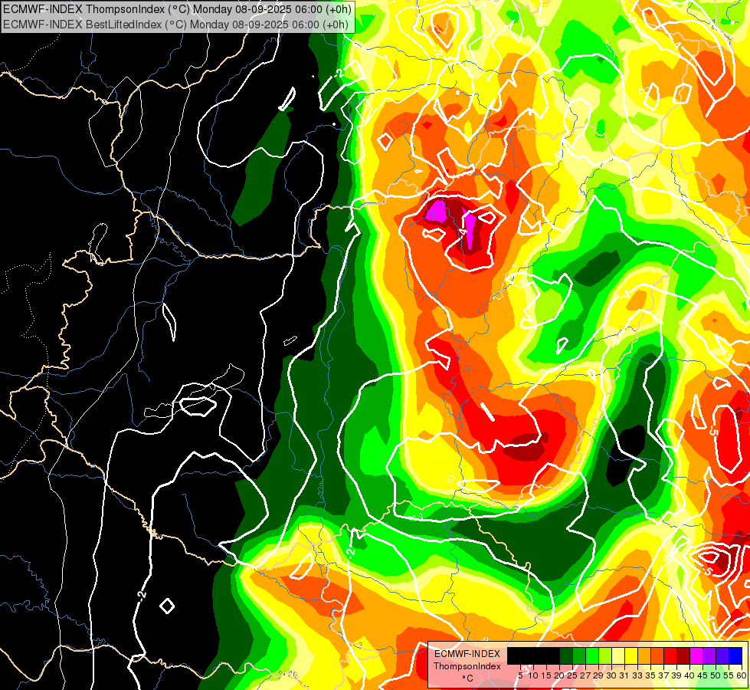This screenshot has width=750, height=690.
Task: Pick the magenta 40–45 legend swatch
Action: [x=696, y=655]
